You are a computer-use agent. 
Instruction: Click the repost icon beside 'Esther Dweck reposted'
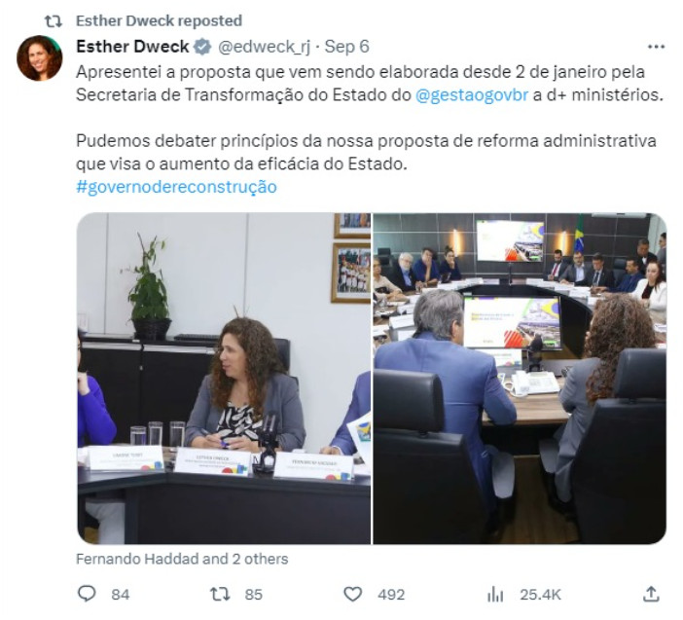pyautogui.click(x=54, y=20)
